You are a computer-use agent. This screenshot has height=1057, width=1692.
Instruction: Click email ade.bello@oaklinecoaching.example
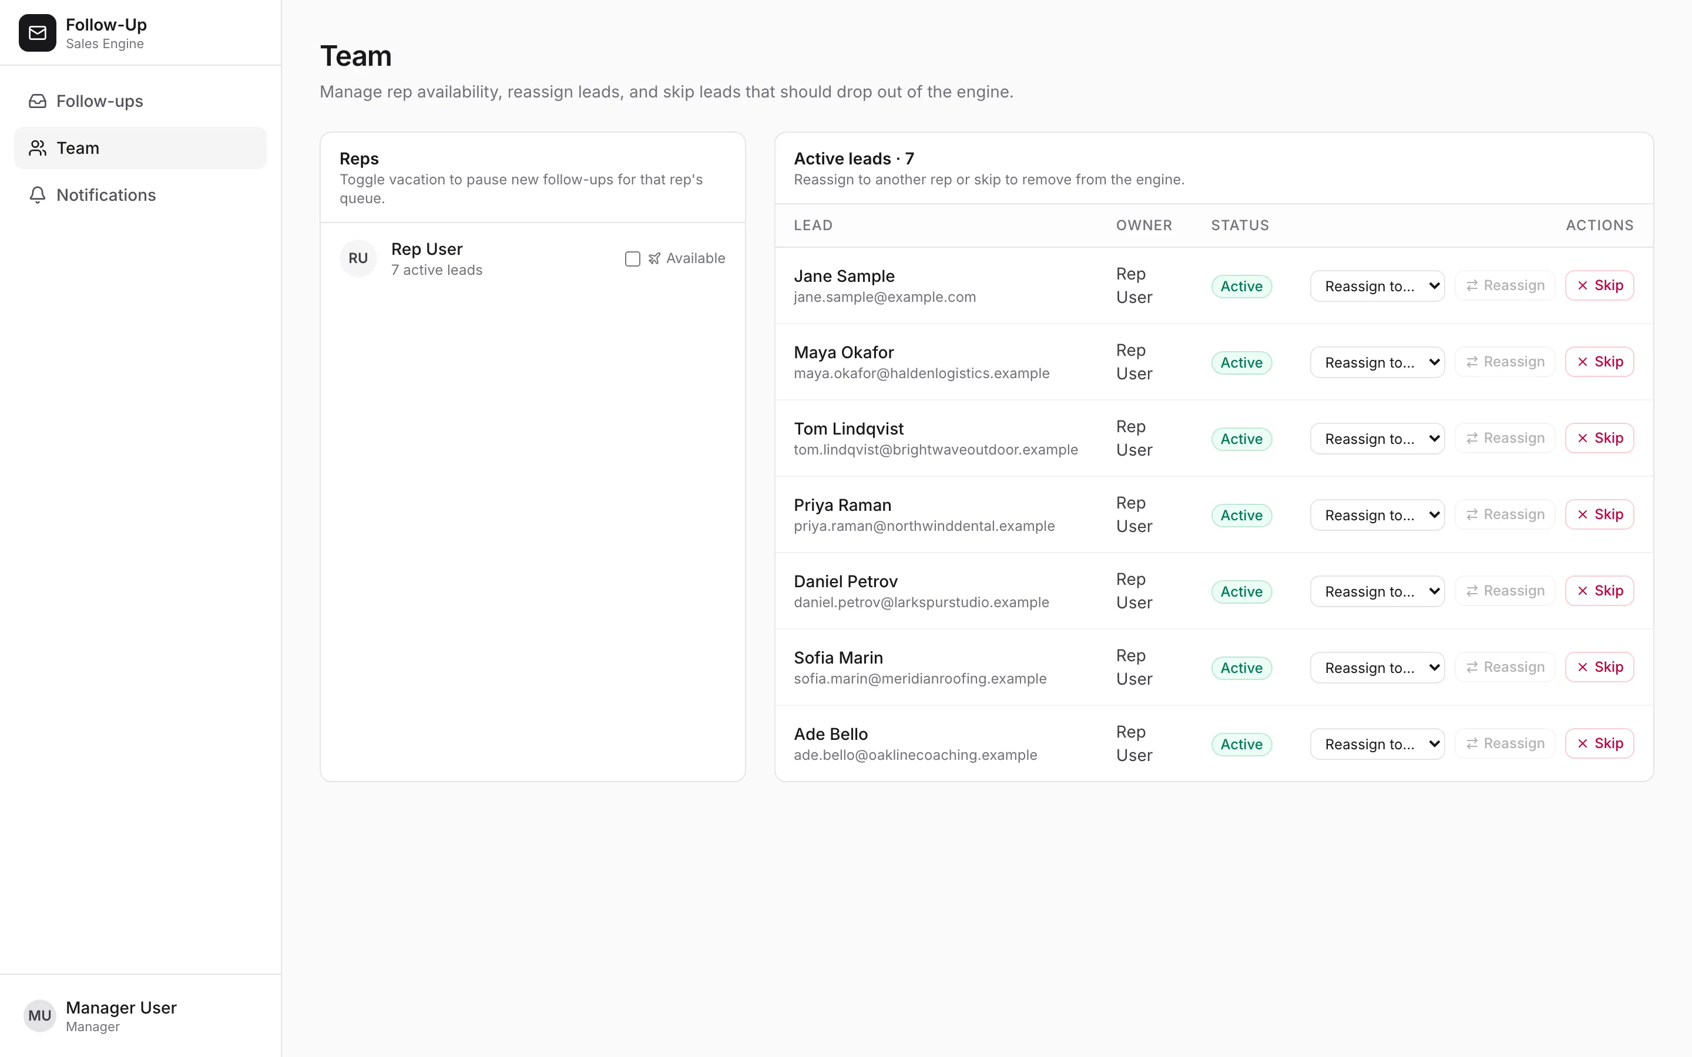915,755
